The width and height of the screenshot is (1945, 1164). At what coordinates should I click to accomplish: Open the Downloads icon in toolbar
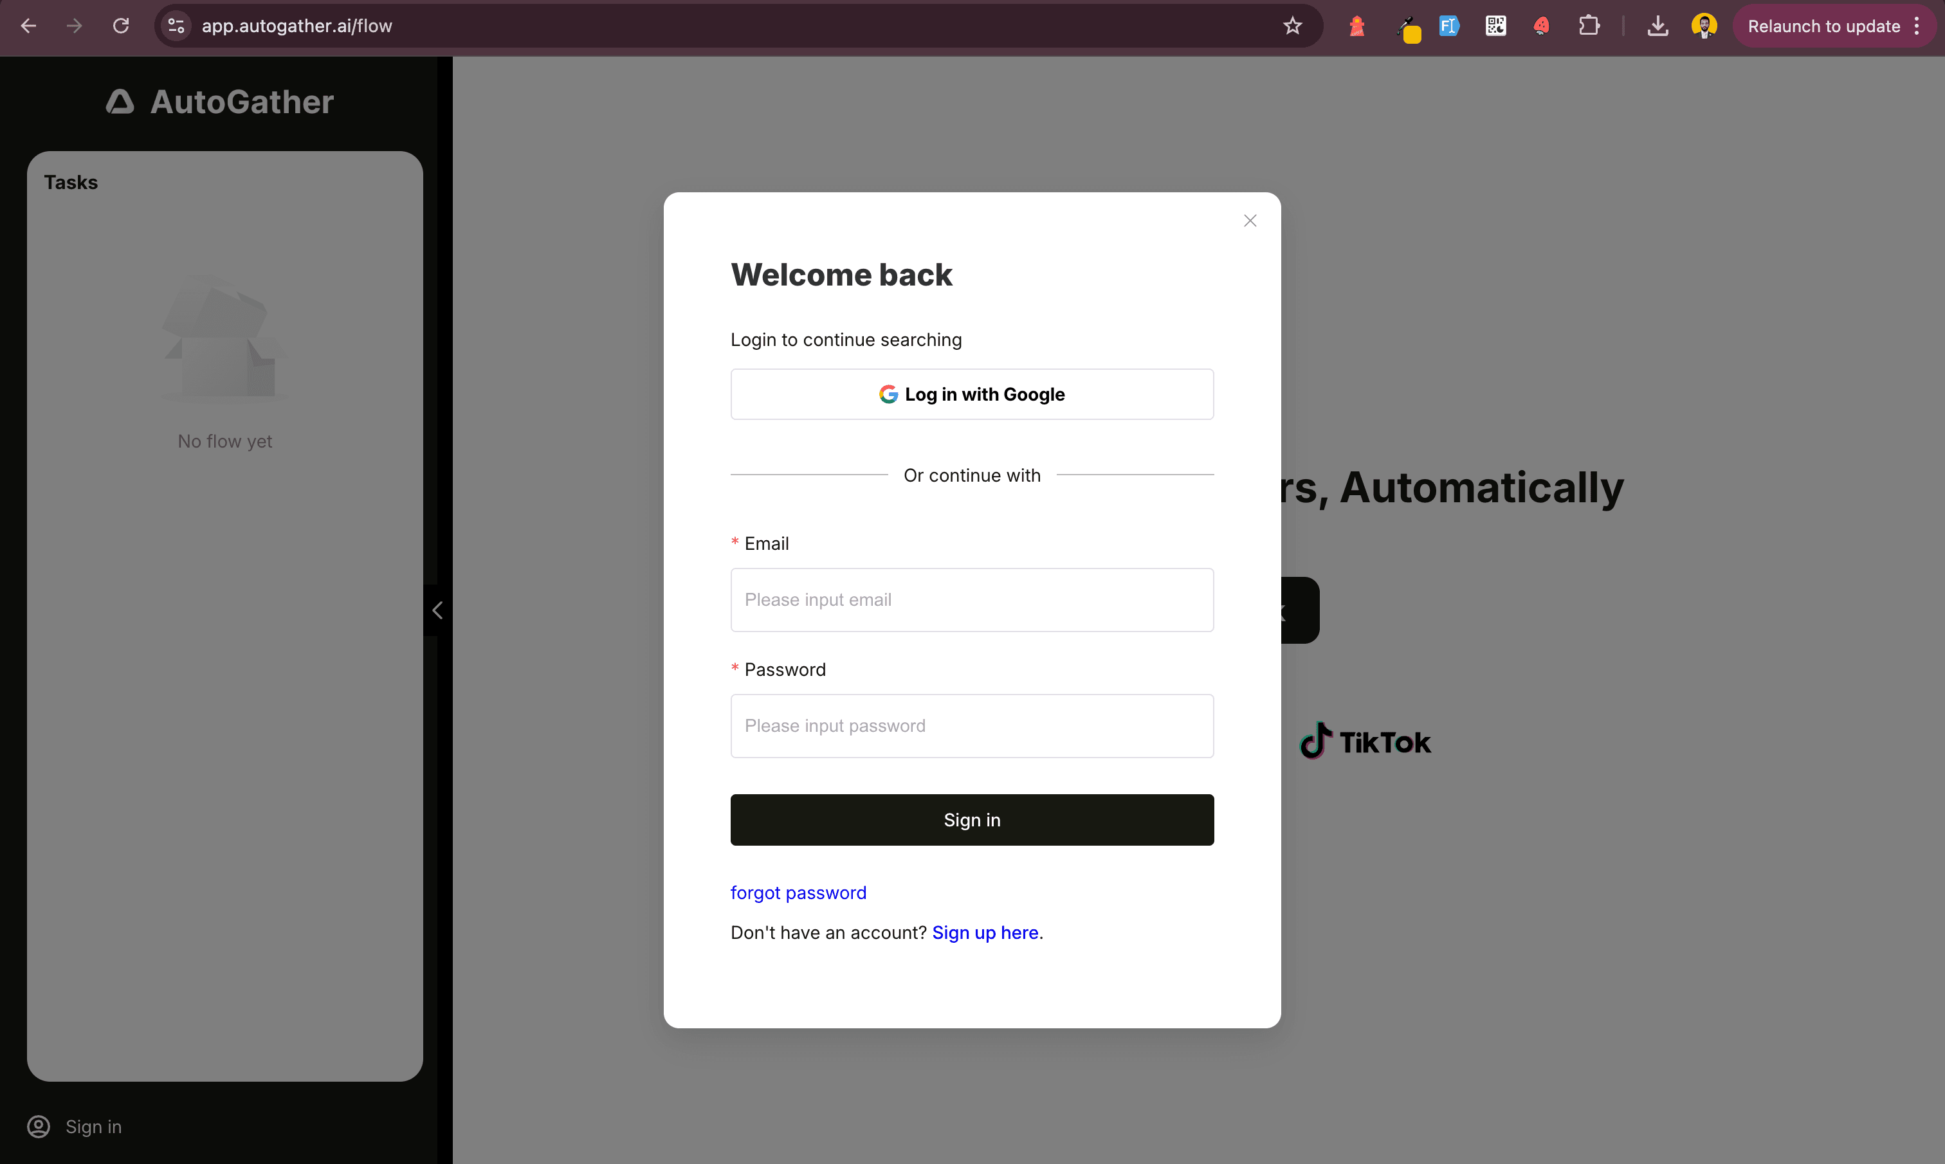pyautogui.click(x=1657, y=26)
